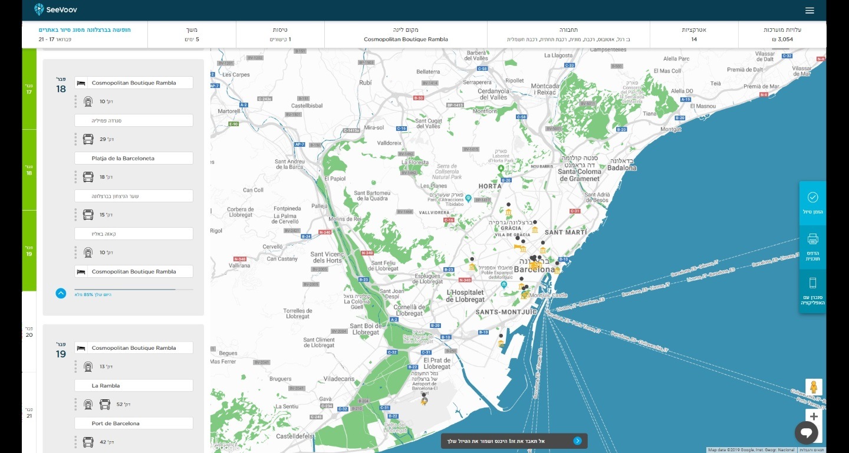849x453 pixels.
Task: Click the קאזה באליו stop
Action: click(134, 234)
